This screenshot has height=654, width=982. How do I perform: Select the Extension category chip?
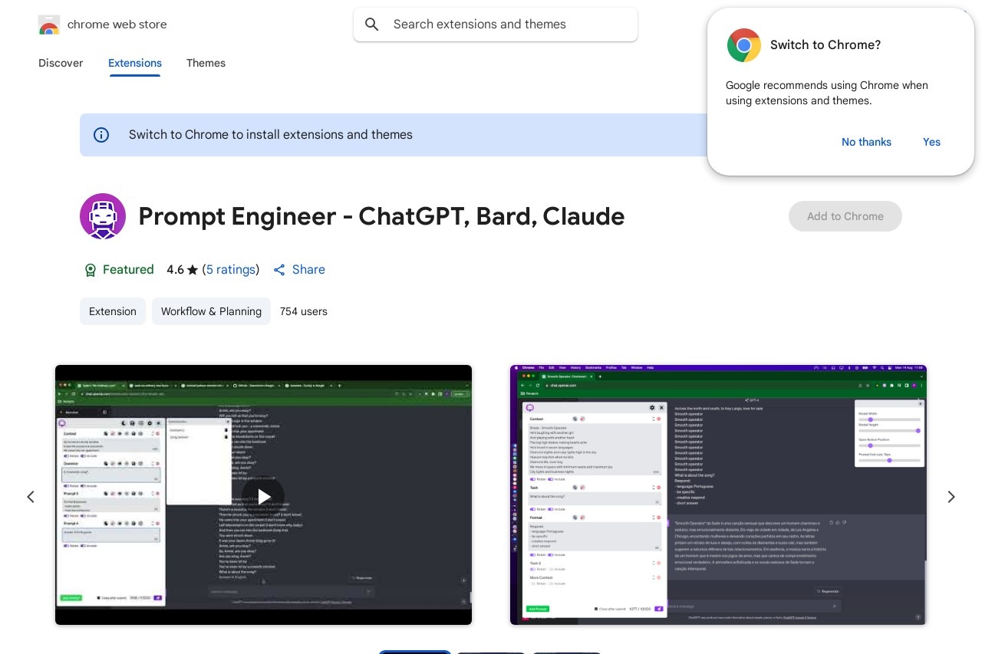pyautogui.click(x=113, y=311)
